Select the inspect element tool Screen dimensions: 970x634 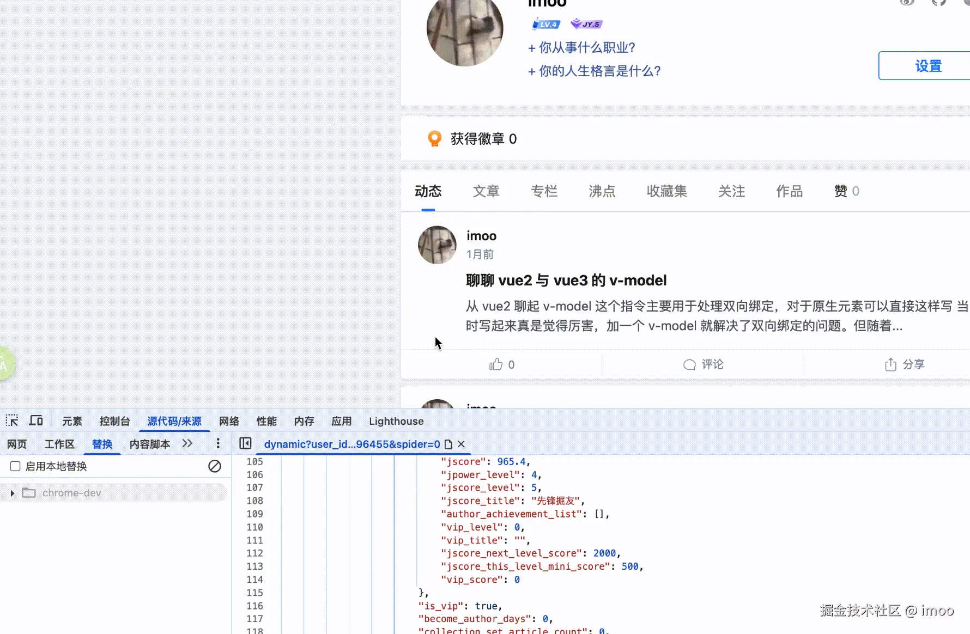pyautogui.click(x=12, y=420)
